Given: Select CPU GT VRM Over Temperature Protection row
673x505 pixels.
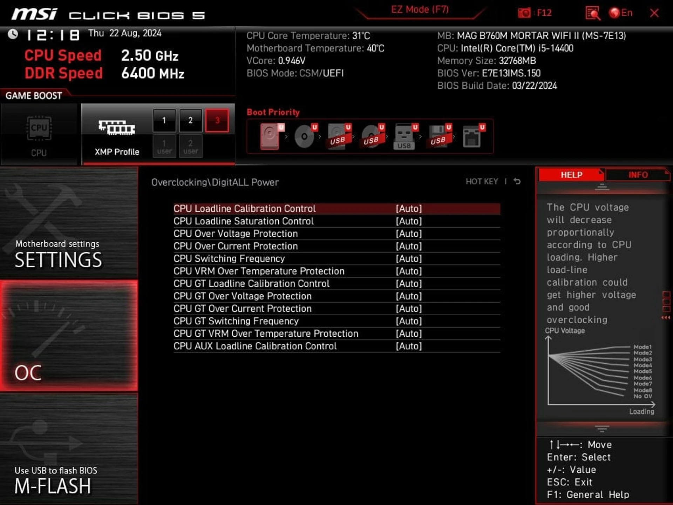Looking at the screenshot, I should pyautogui.click(x=336, y=334).
